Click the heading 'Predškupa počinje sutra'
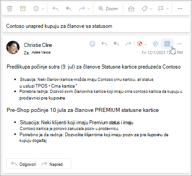Viewport: 192px width, 176px height. pos(94,67)
